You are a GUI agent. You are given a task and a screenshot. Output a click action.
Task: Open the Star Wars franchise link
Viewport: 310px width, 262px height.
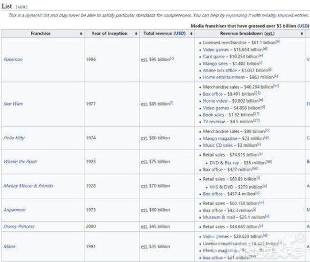[x=13, y=104]
